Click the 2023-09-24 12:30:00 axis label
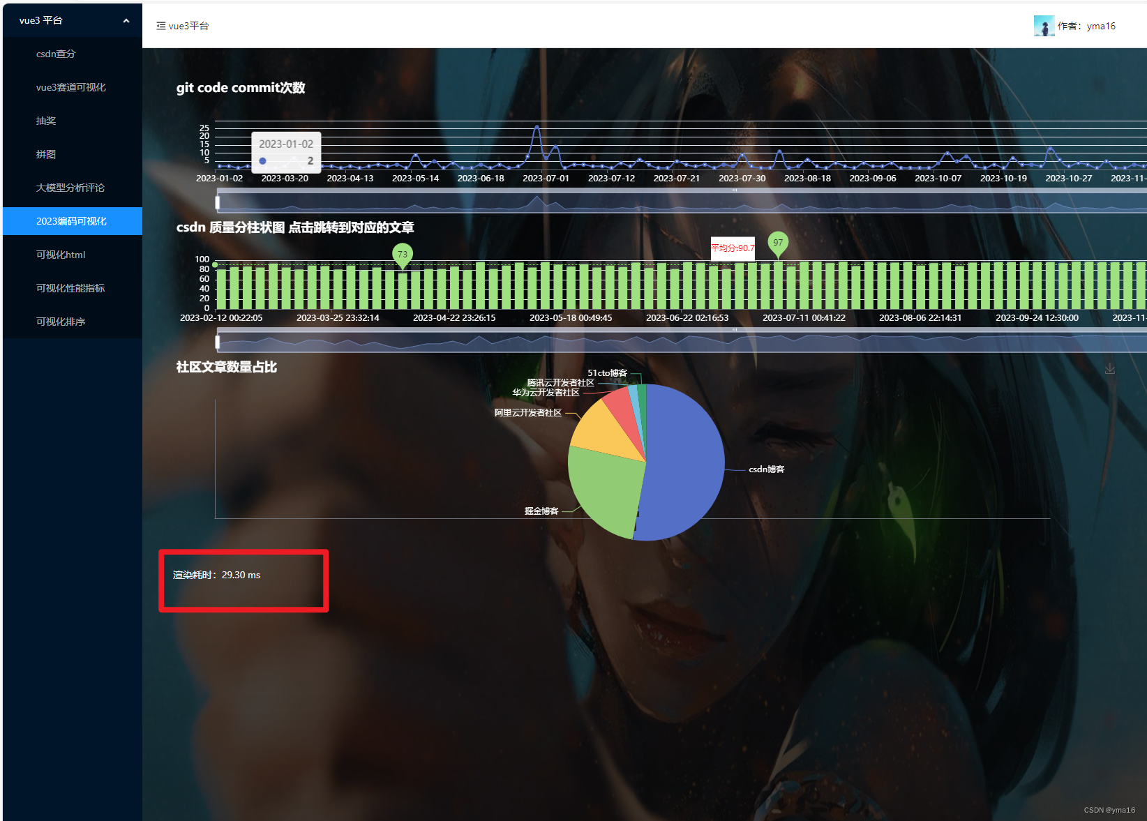The width and height of the screenshot is (1147, 821). click(x=1037, y=318)
